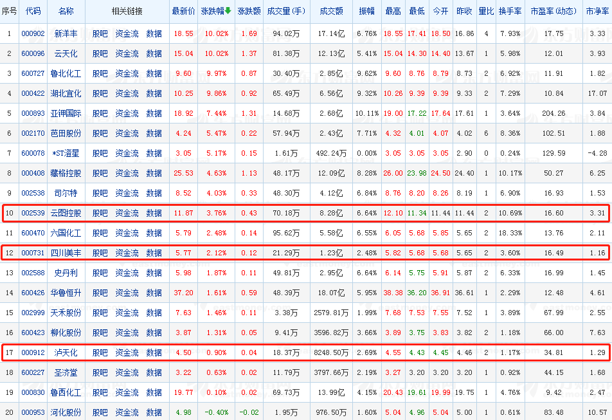Image resolution: width=612 pixels, height=420 pixels.
Task: Sort by 成交量(手) column header
Action: tap(286, 12)
